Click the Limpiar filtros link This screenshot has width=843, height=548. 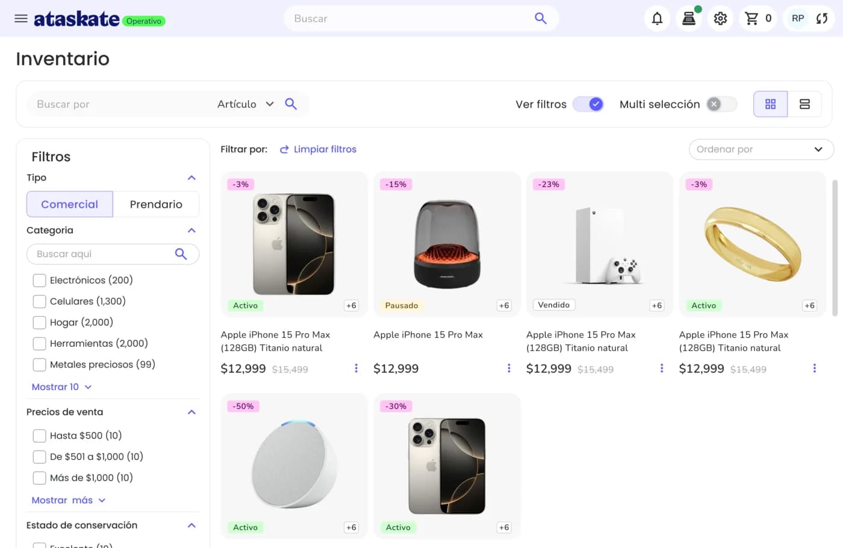click(x=318, y=149)
